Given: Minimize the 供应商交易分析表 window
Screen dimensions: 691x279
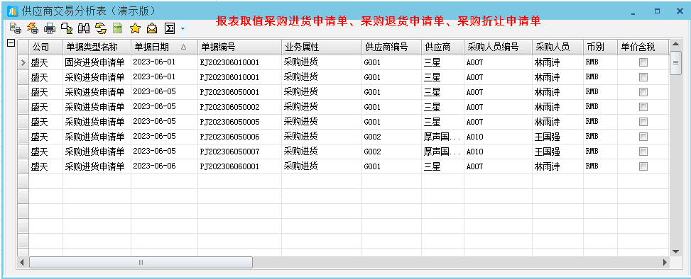Looking at the screenshot, I should 633,13.
